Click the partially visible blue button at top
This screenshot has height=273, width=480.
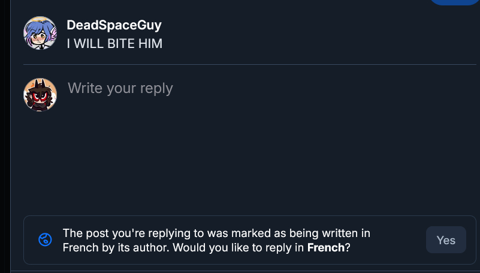pos(455,2)
